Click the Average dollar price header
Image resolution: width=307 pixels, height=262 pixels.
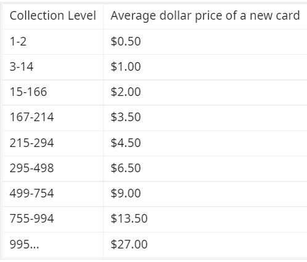coord(205,16)
